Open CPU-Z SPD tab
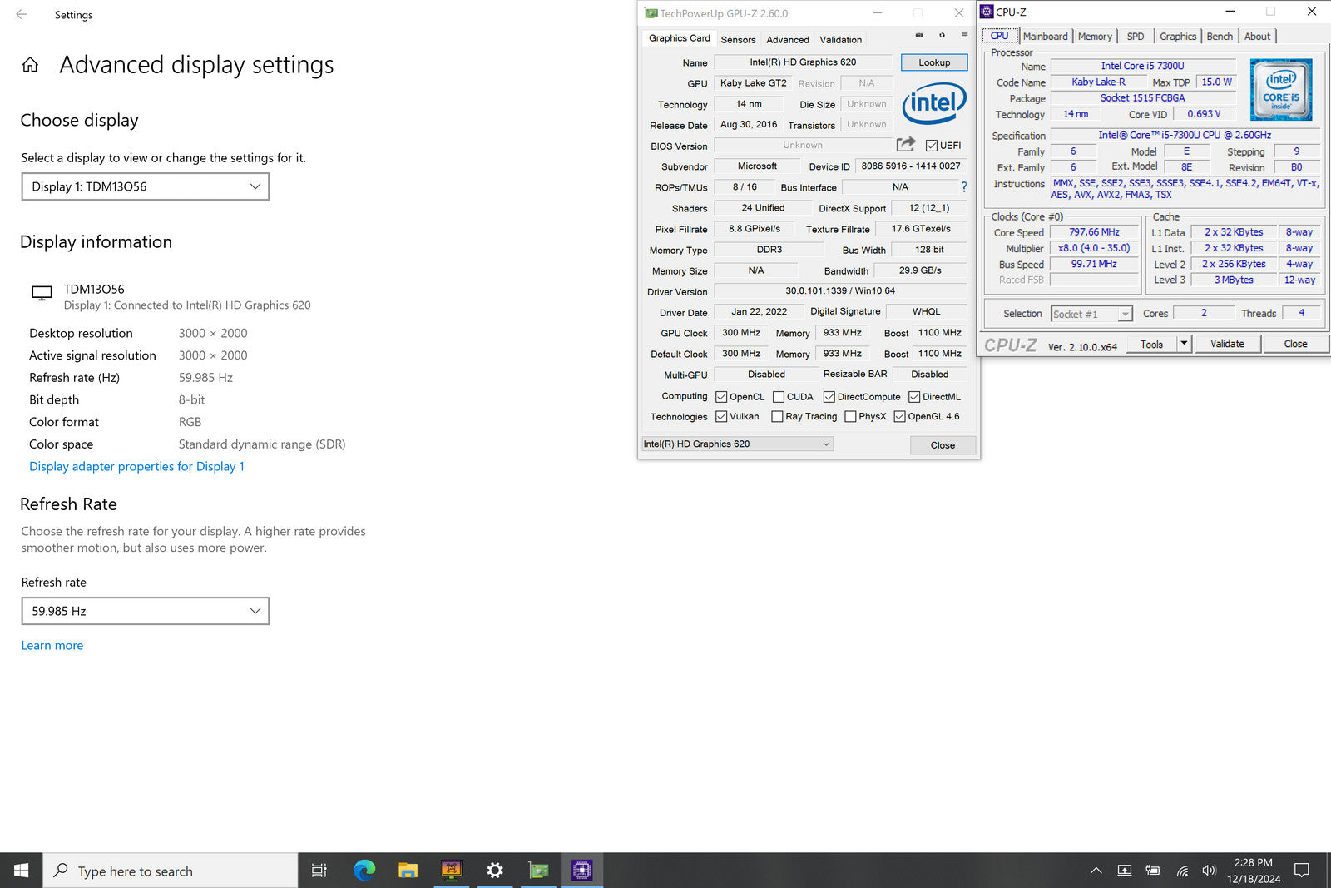Screen dimensions: 1331x888 pos(1136,36)
